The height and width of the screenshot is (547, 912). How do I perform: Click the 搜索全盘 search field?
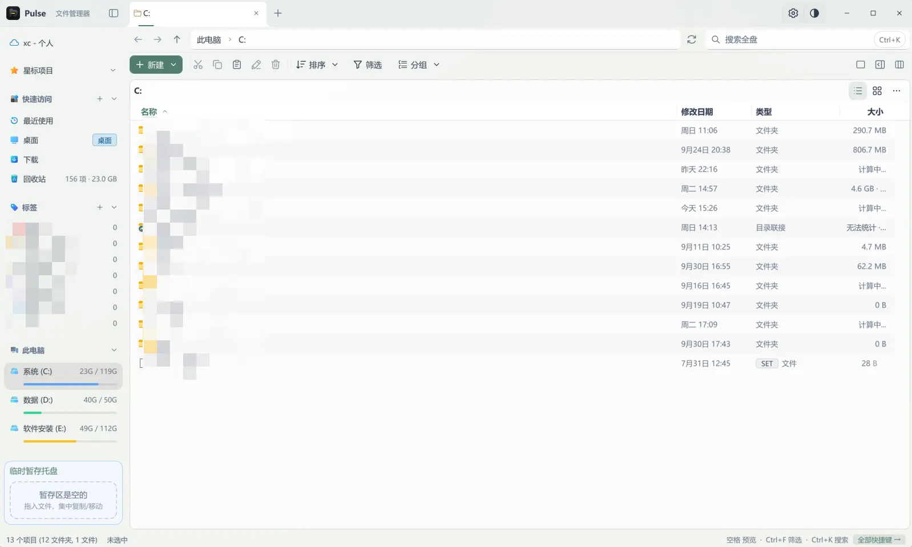[x=807, y=39]
